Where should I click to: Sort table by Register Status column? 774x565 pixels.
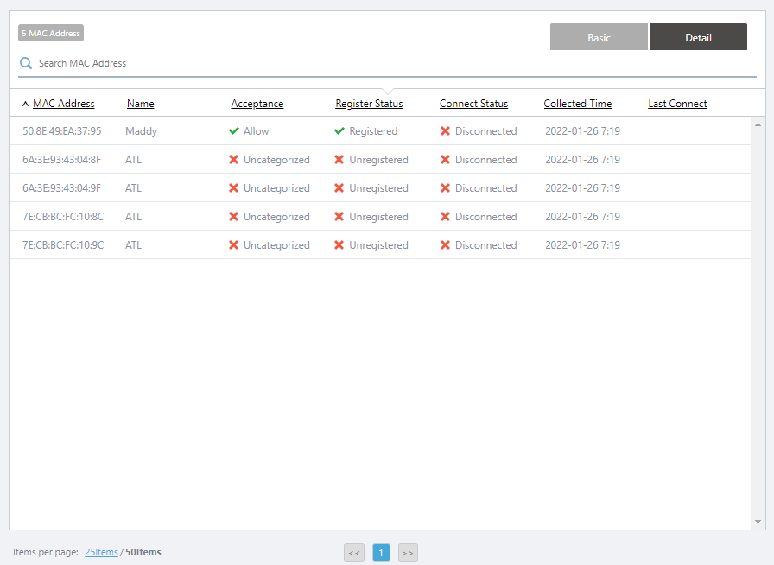(369, 104)
